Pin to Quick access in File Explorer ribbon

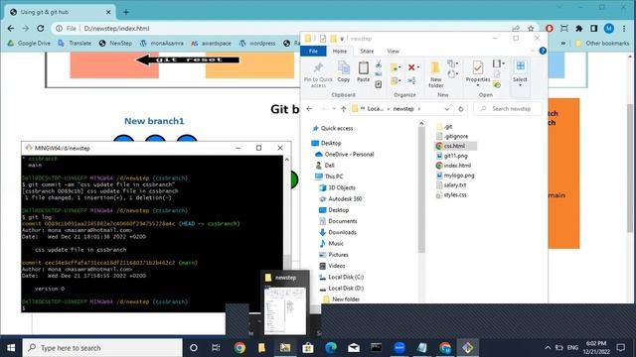(x=318, y=74)
